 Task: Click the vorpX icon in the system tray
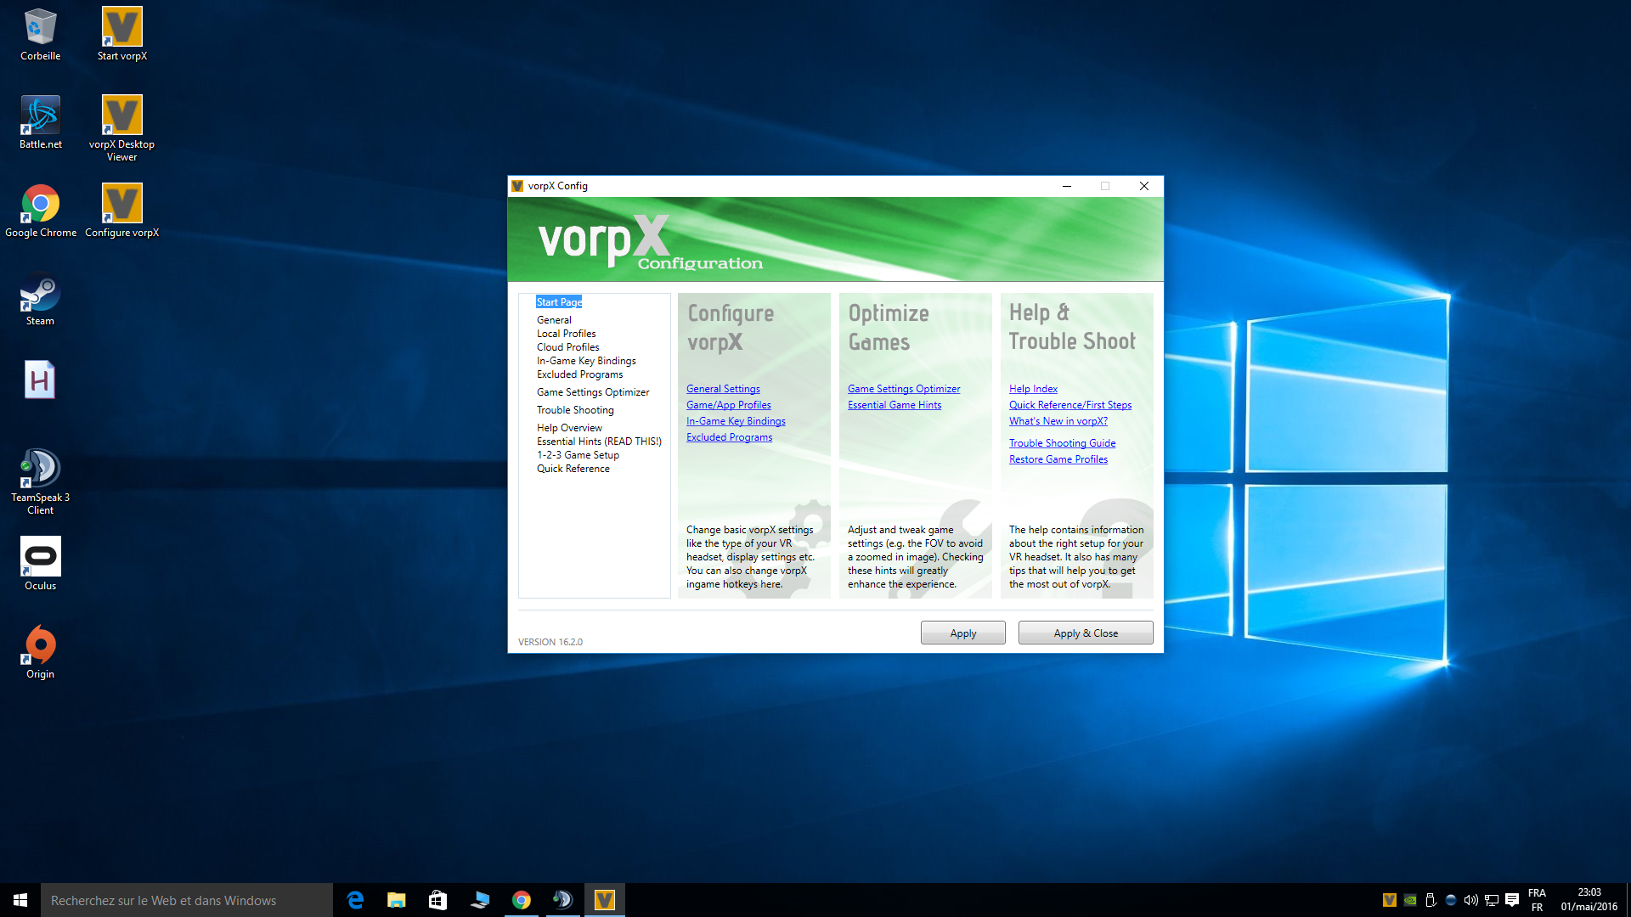tap(1390, 900)
